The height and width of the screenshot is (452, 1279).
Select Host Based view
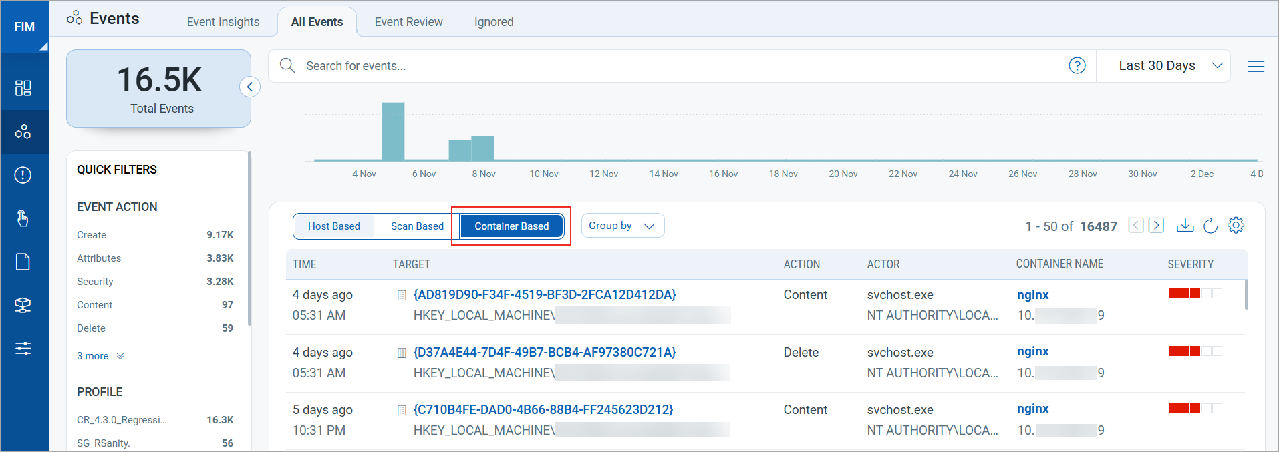pyautogui.click(x=334, y=226)
